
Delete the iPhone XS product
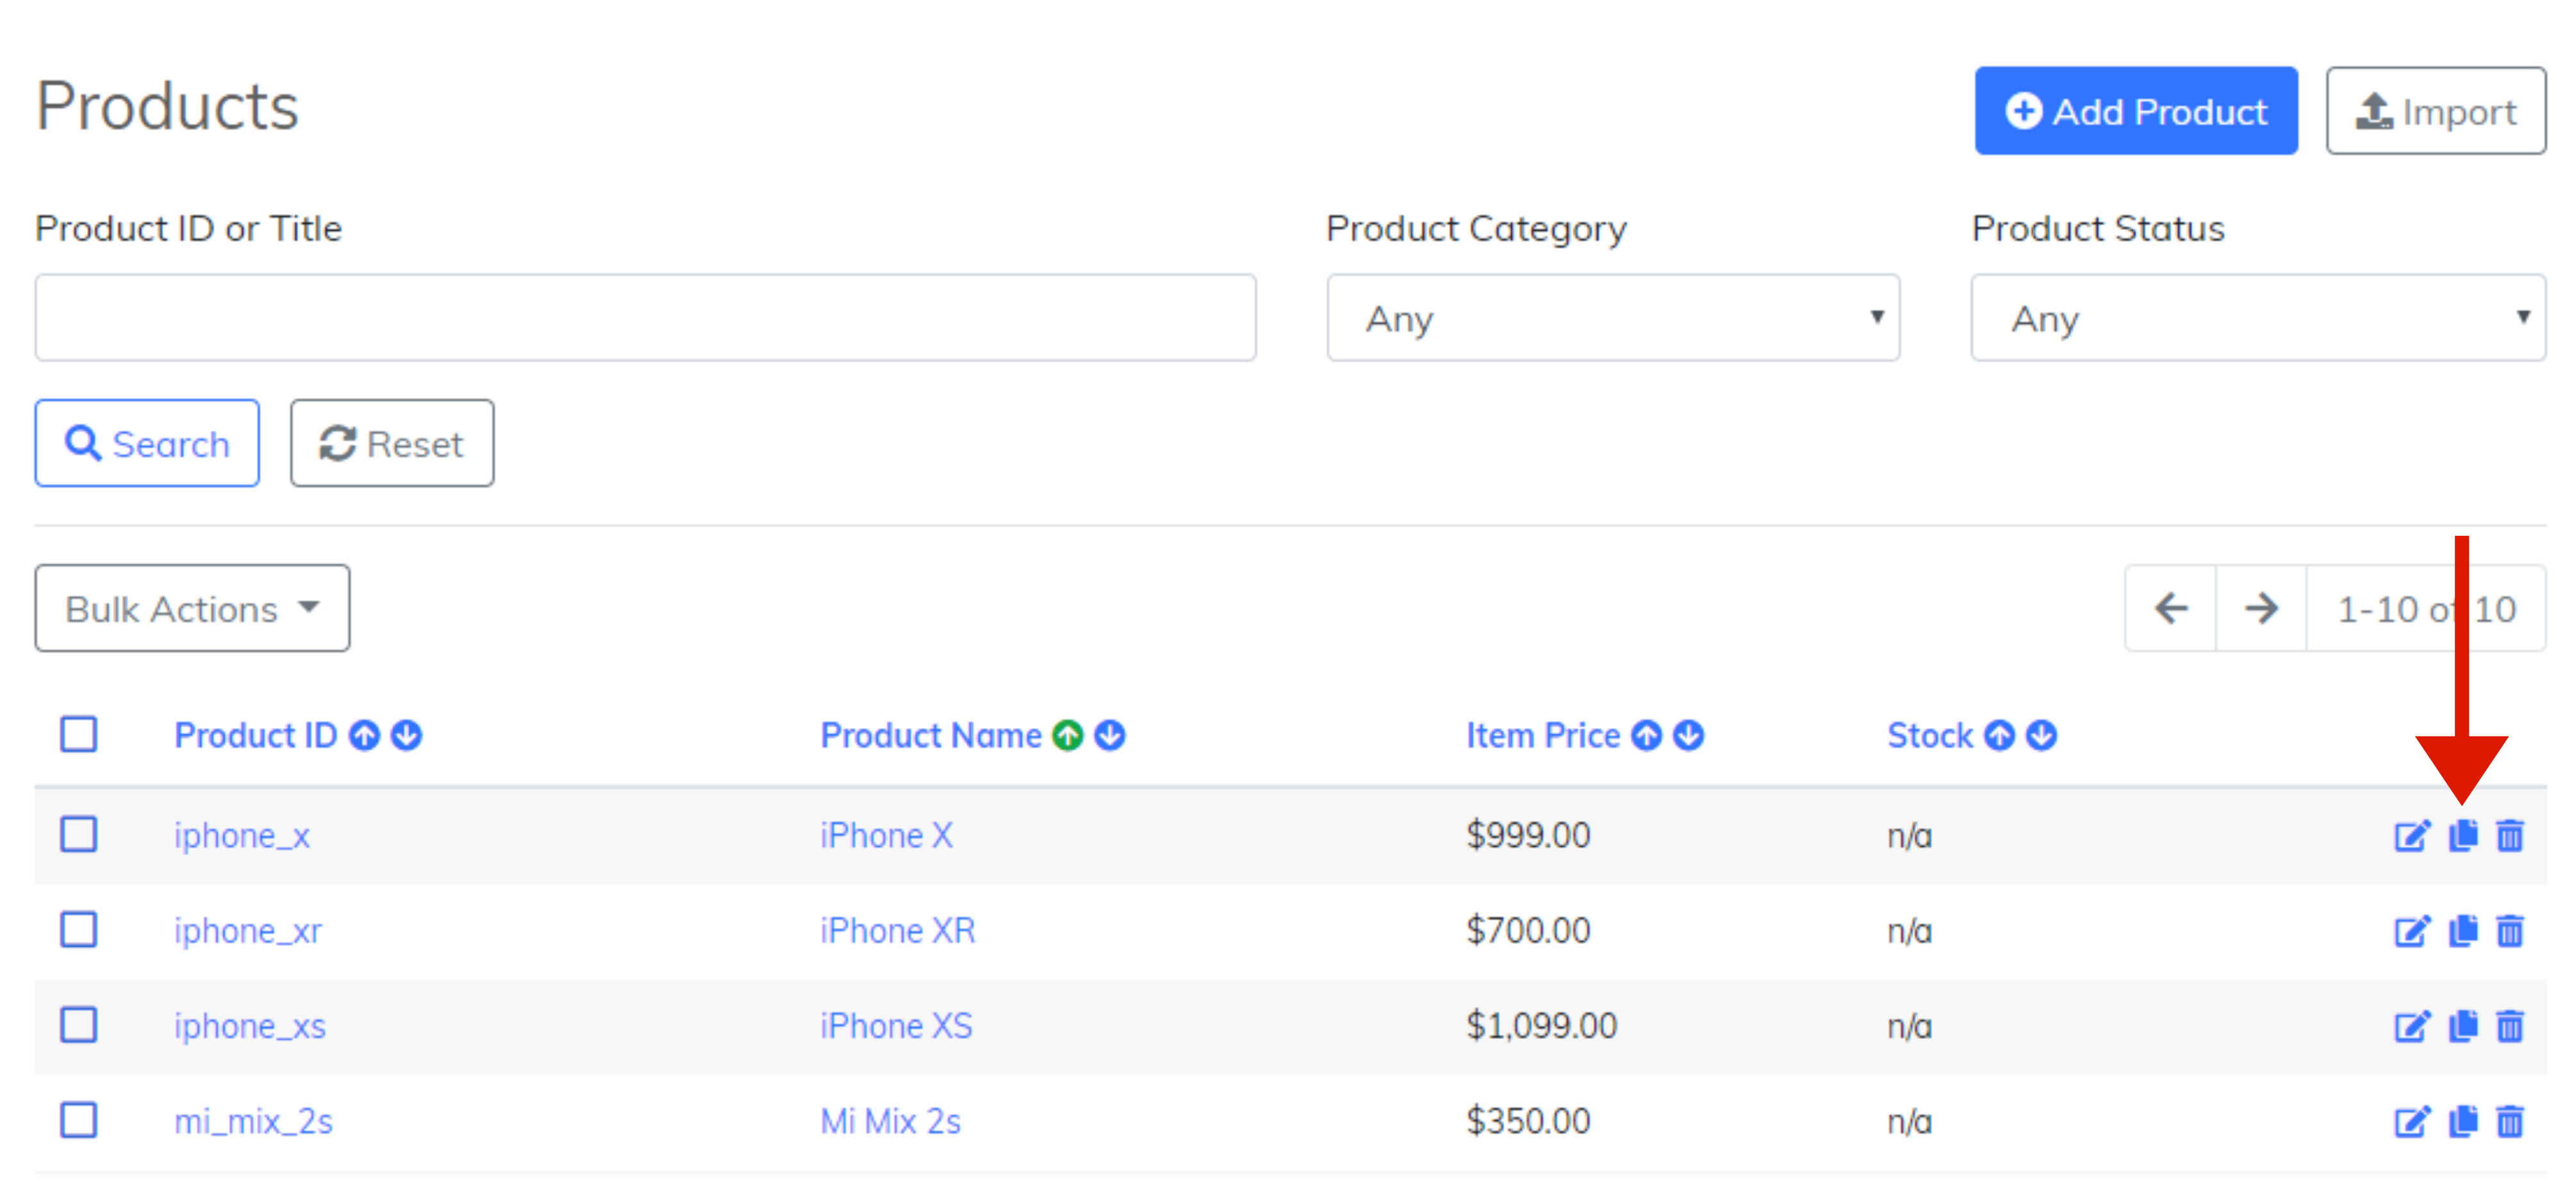coord(2509,1026)
